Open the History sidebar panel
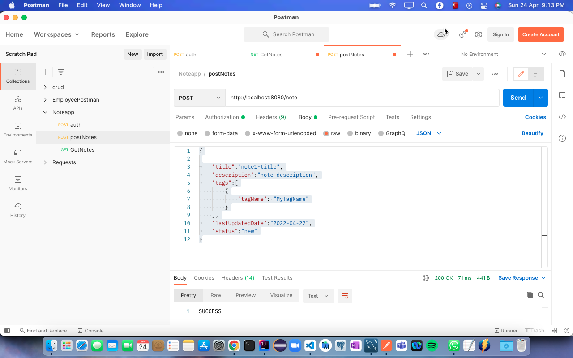 point(18,210)
